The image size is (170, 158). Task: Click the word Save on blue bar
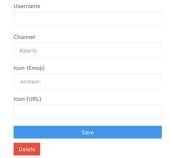click(88, 132)
